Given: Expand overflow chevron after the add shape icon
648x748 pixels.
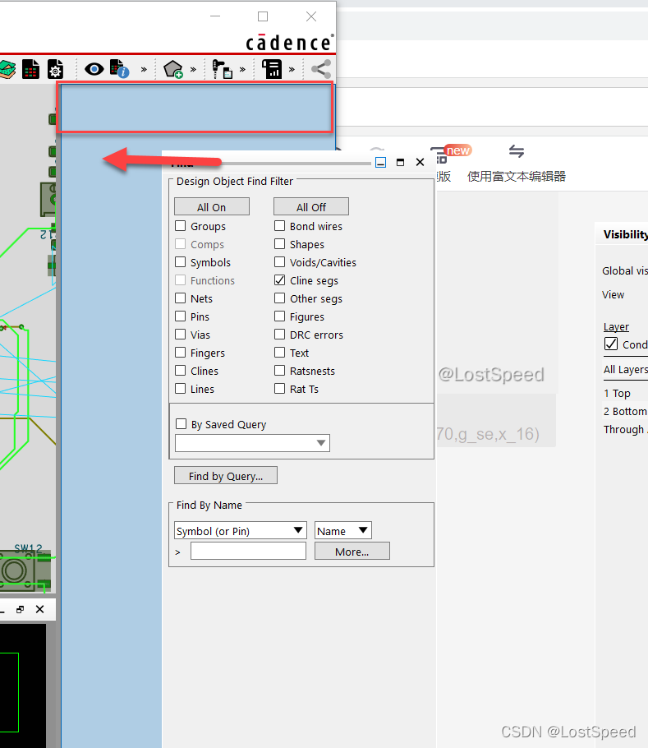Looking at the screenshot, I should 193,70.
